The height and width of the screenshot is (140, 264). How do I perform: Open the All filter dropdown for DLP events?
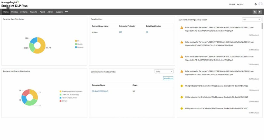[x=251, y=20]
